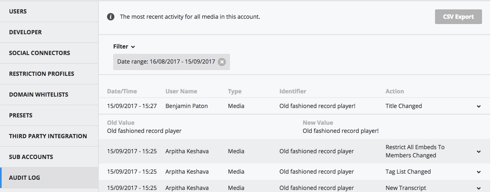Open Restriction Profiles in the sidebar

pos(49,74)
